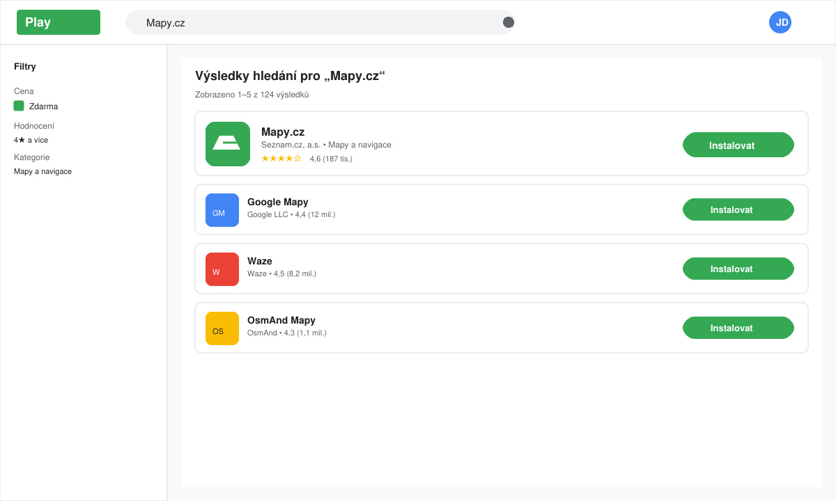Viewport: 836px width, 501px height.
Task: Focus the search field containing Mapy.cz
Action: (320, 22)
